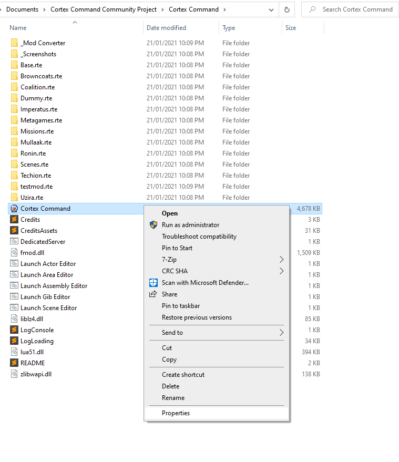Click the Launch Area Editor file icon
This screenshot has height=462, width=399.
click(14, 274)
